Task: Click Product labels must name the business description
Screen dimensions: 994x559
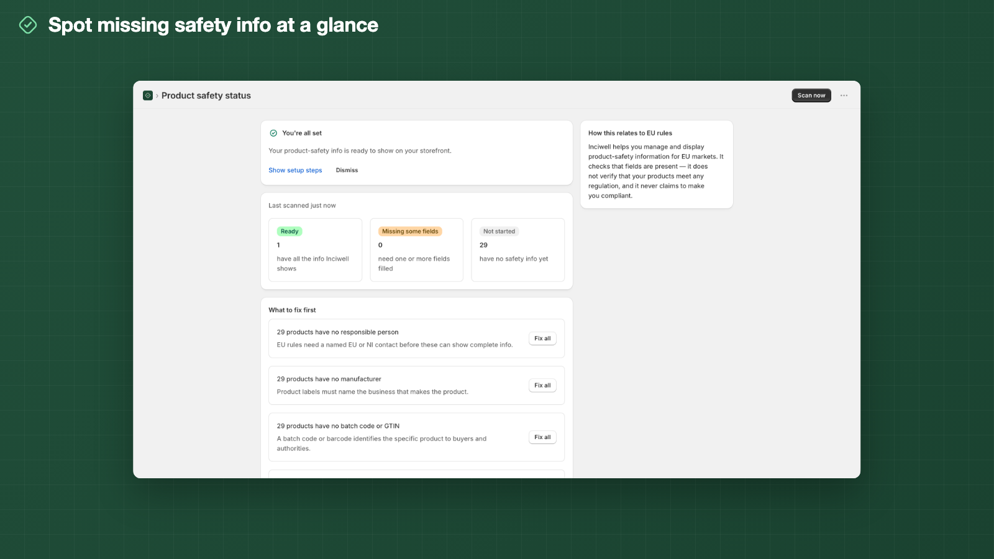Action: (372, 392)
